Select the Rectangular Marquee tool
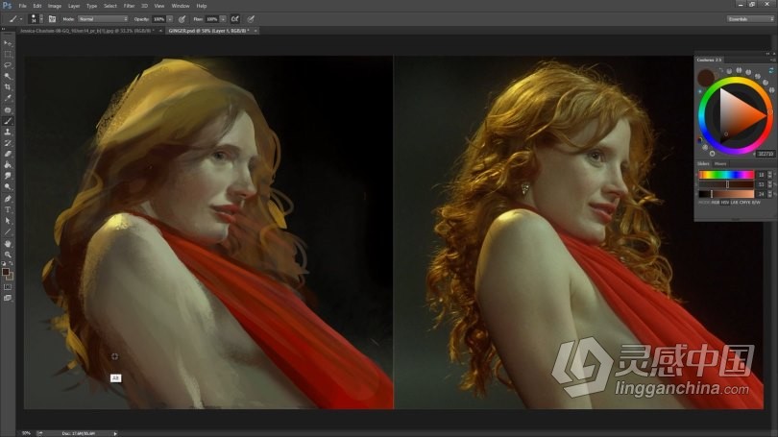The height and width of the screenshot is (437, 778). point(8,55)
